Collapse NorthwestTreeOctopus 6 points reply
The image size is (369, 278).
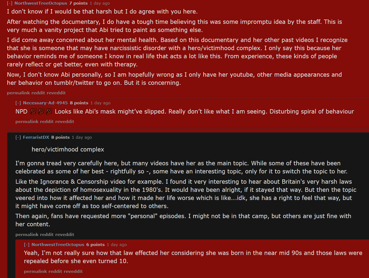click(x=27, y=245)
